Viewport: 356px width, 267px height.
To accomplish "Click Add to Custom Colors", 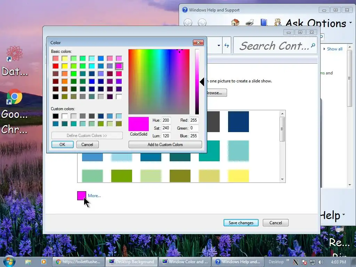I will pyautogui.click(x=165, y=144).
